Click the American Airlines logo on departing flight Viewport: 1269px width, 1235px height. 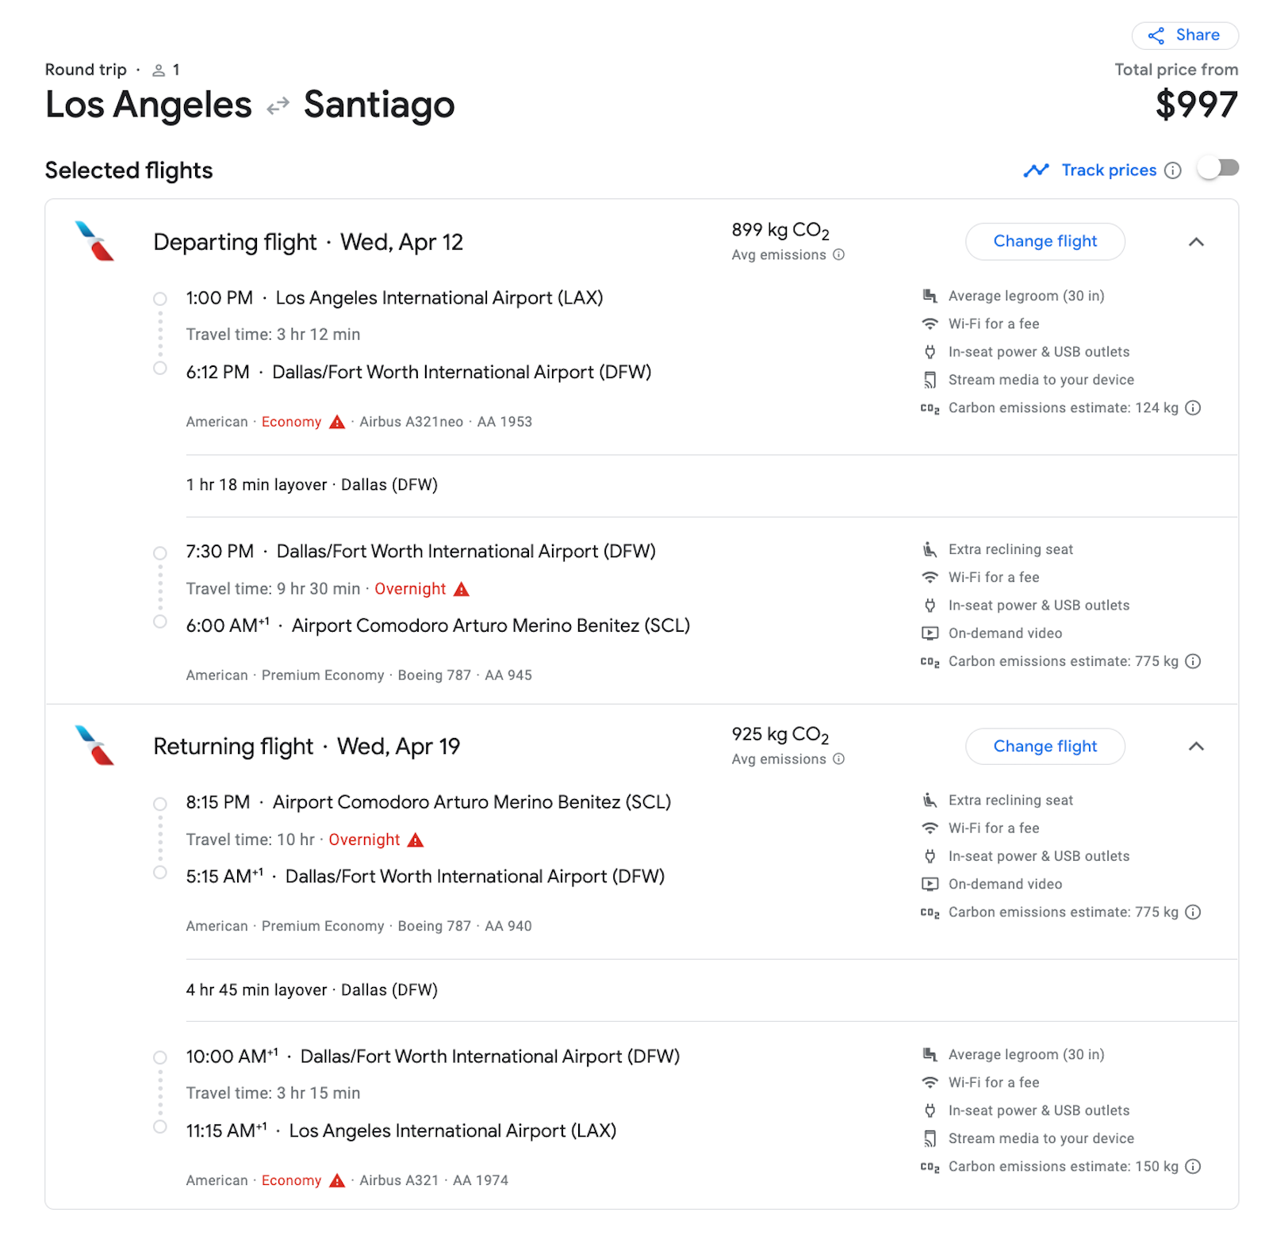(x=93, y=242)
